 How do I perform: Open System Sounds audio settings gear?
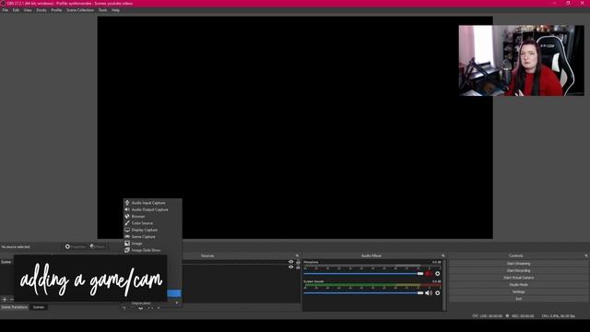437,293
